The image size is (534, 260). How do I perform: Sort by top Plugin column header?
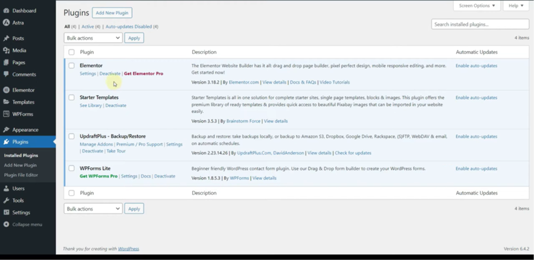point(87,52)
